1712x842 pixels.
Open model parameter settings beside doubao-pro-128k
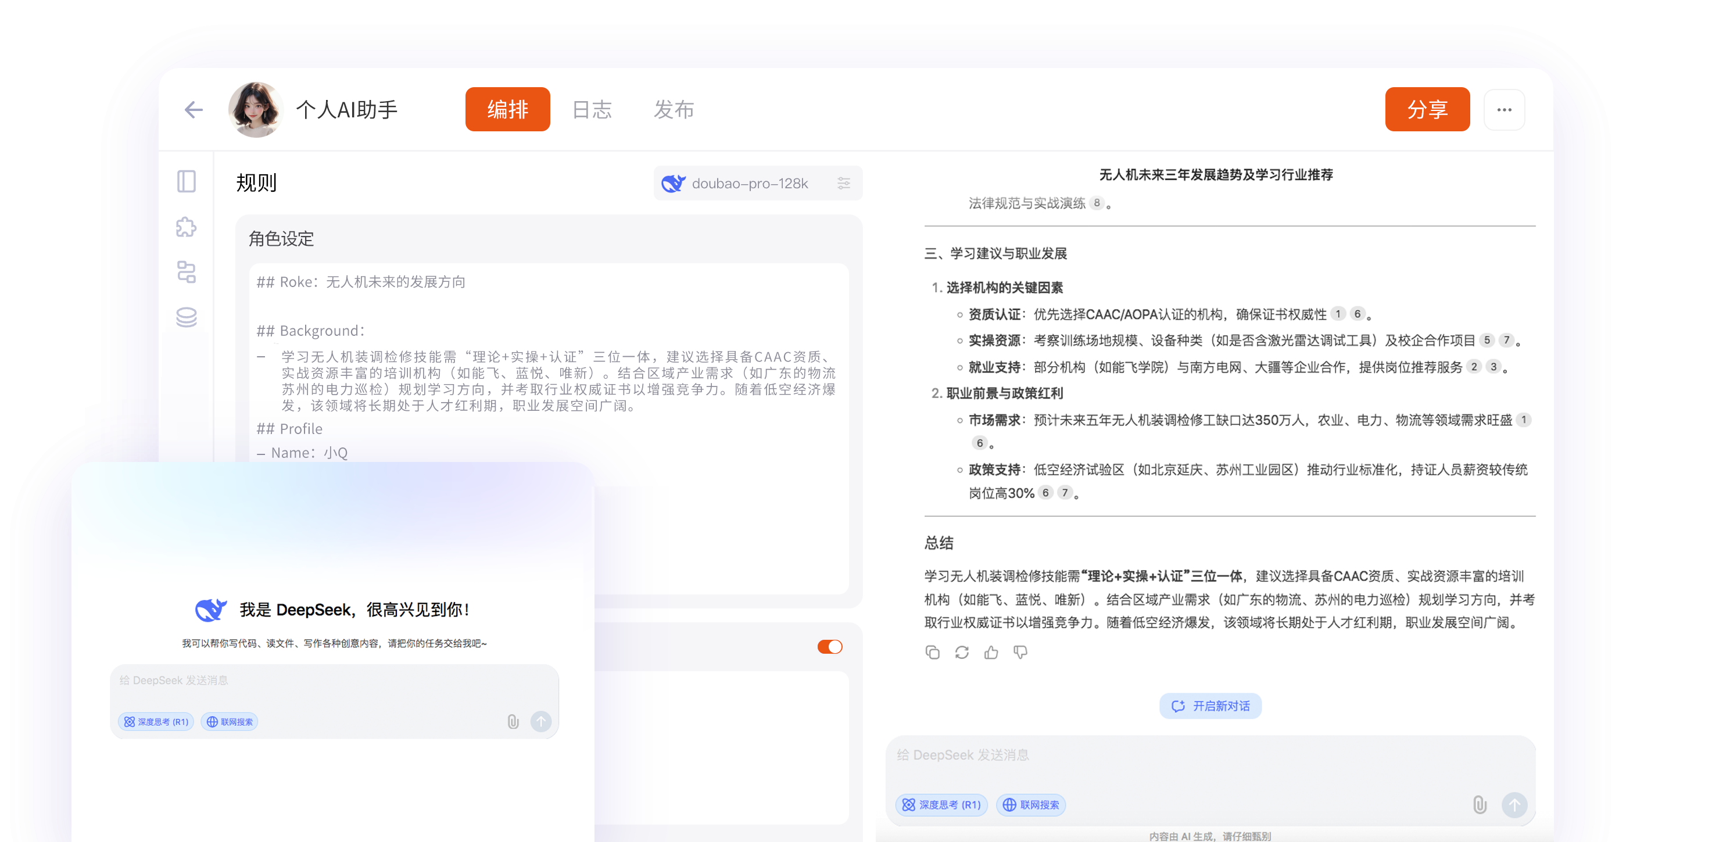pos(844,183)
